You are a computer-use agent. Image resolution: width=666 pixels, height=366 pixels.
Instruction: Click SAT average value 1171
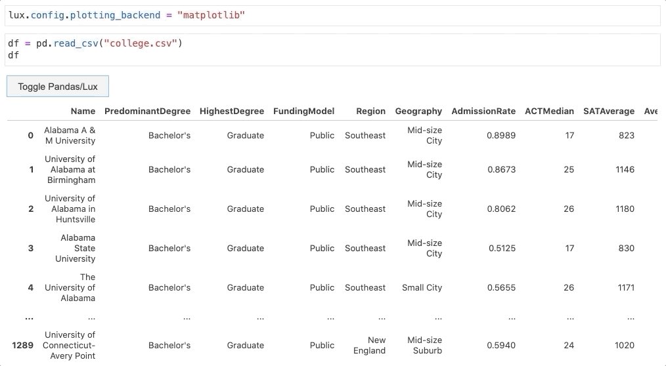[626, 287]
